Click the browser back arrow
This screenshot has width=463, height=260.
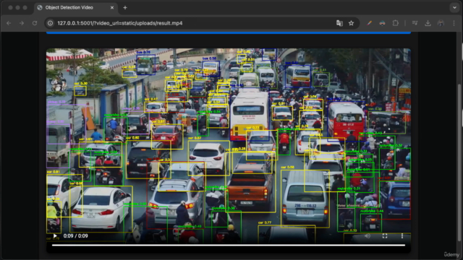9,23
